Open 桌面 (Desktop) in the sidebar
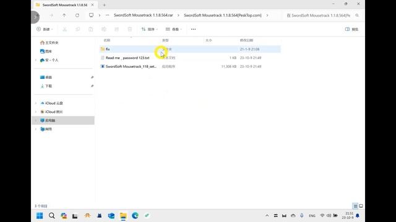The height and width of the screenshot is (222, 396). [x=46, y=77]
